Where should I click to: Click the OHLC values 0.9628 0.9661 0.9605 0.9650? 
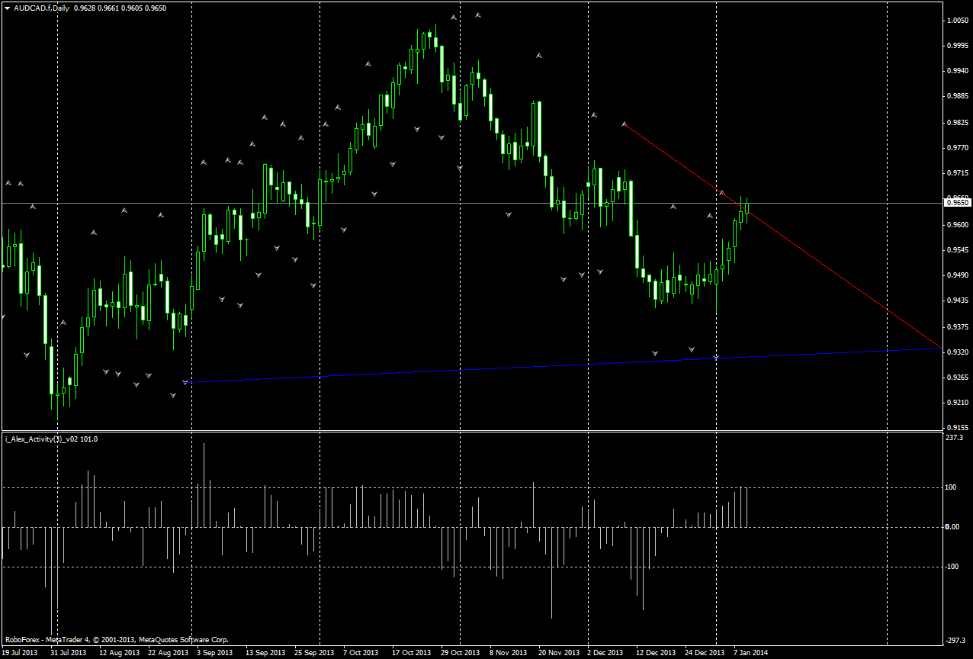click(x=120, y=8)
